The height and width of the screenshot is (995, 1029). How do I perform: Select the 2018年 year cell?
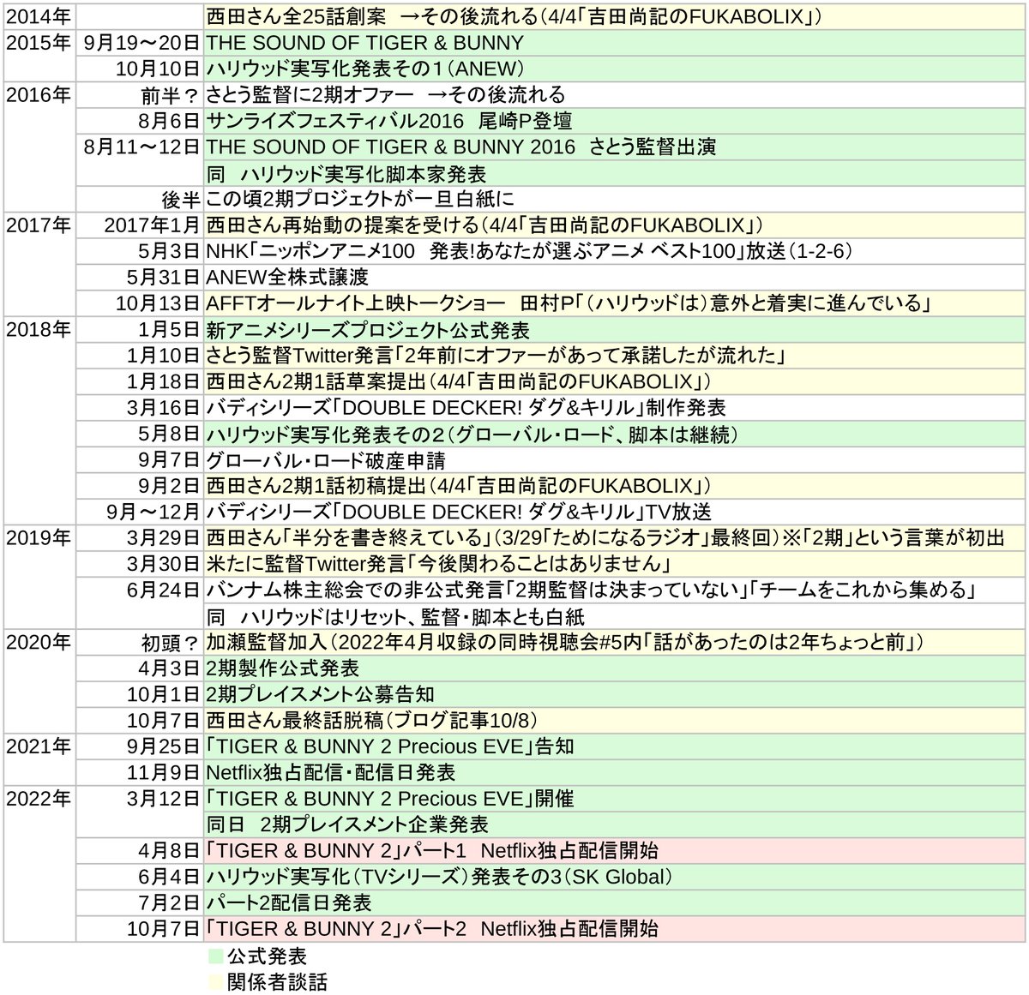(39, 421)
